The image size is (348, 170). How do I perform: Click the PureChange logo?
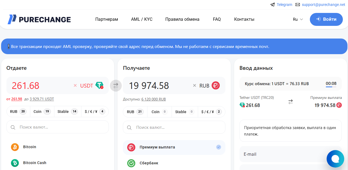point(39,19)
